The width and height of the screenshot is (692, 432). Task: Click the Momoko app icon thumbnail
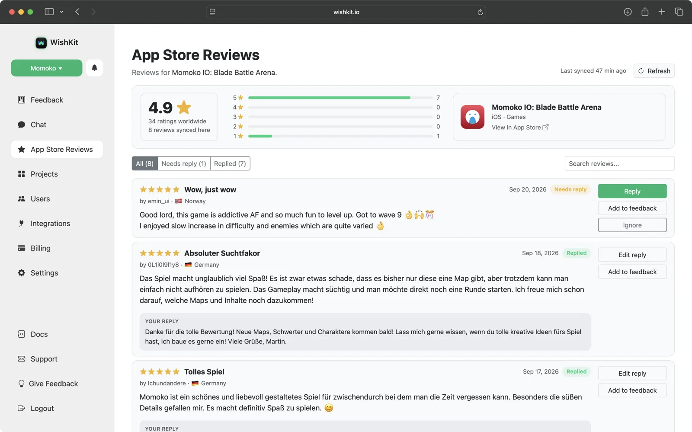pos(472,117)
